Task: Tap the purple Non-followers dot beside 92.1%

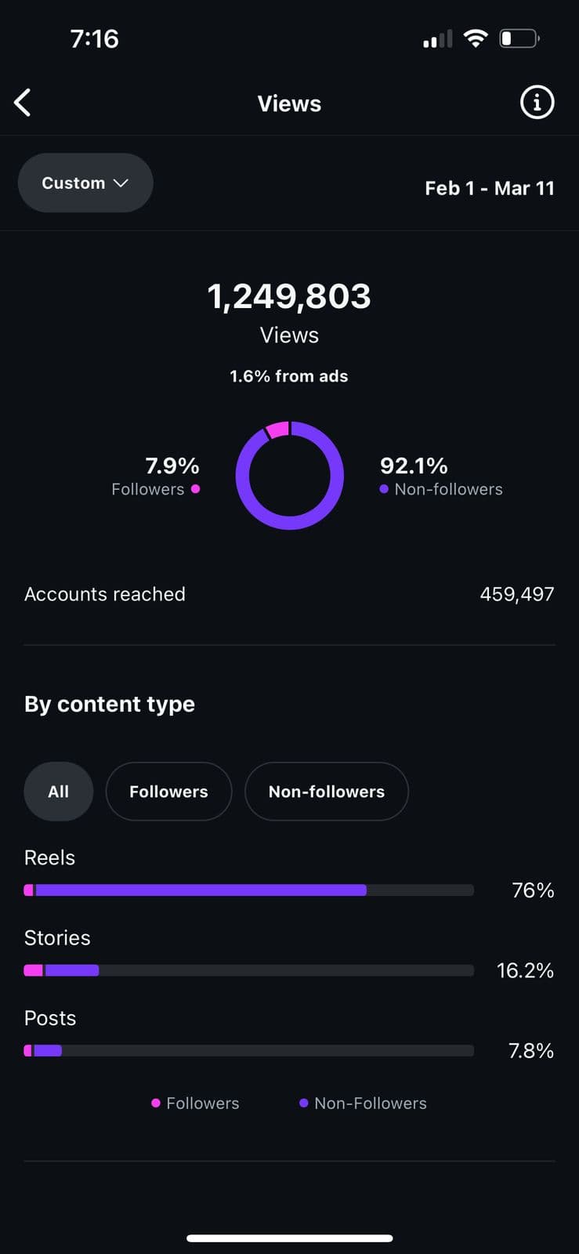Action: coord(384,489)
